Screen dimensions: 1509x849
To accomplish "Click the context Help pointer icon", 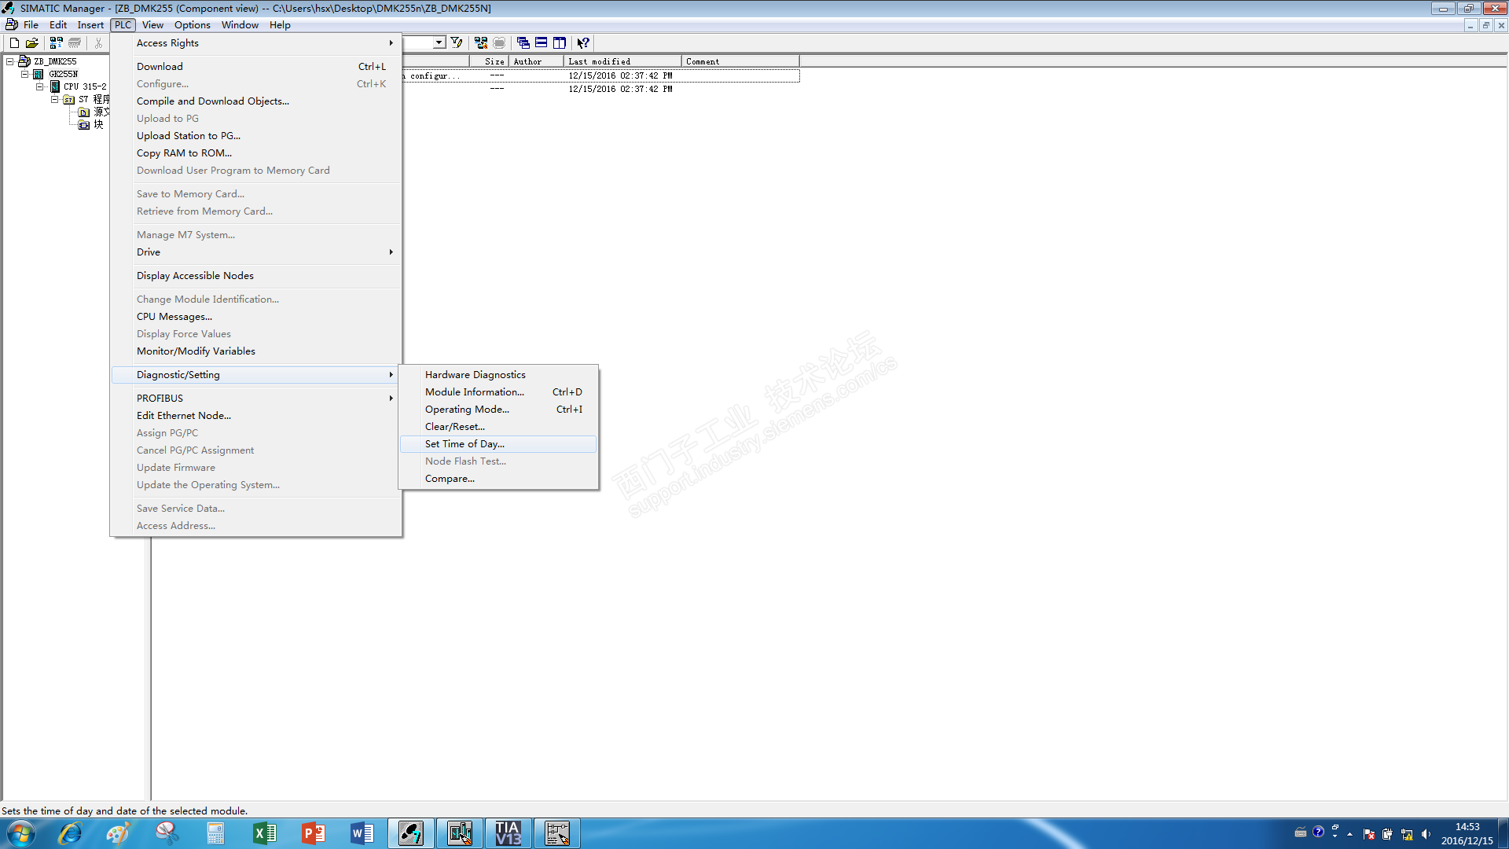I will click(x=582, y=43).
